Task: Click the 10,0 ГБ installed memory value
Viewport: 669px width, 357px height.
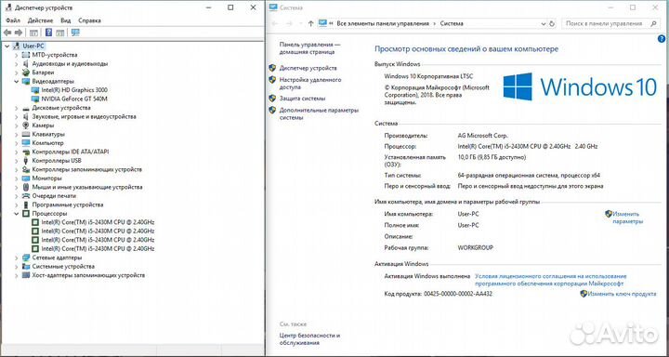Action: [492, 157]
